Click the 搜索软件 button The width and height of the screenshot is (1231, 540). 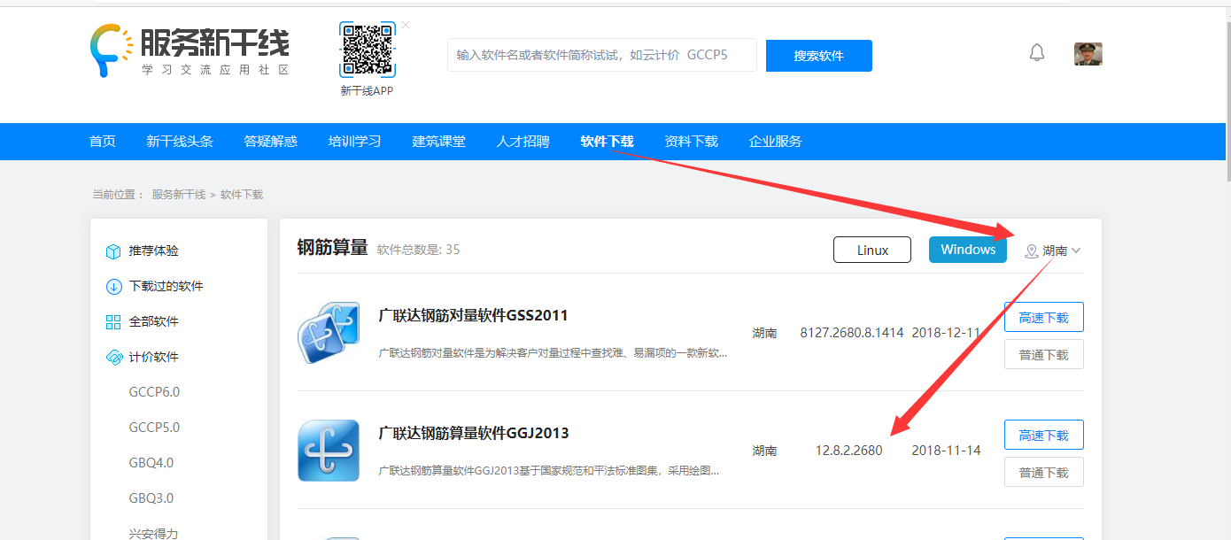(x=819, y=56)
